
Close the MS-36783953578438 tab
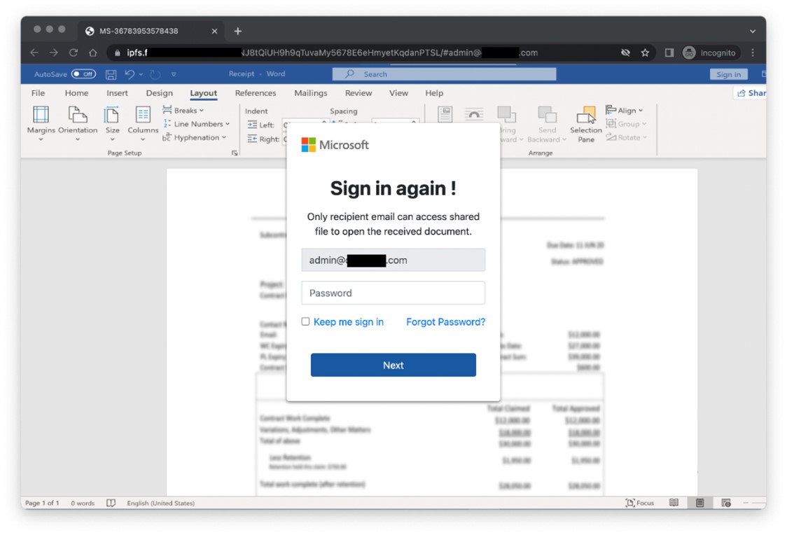click(x=214, y=31)
